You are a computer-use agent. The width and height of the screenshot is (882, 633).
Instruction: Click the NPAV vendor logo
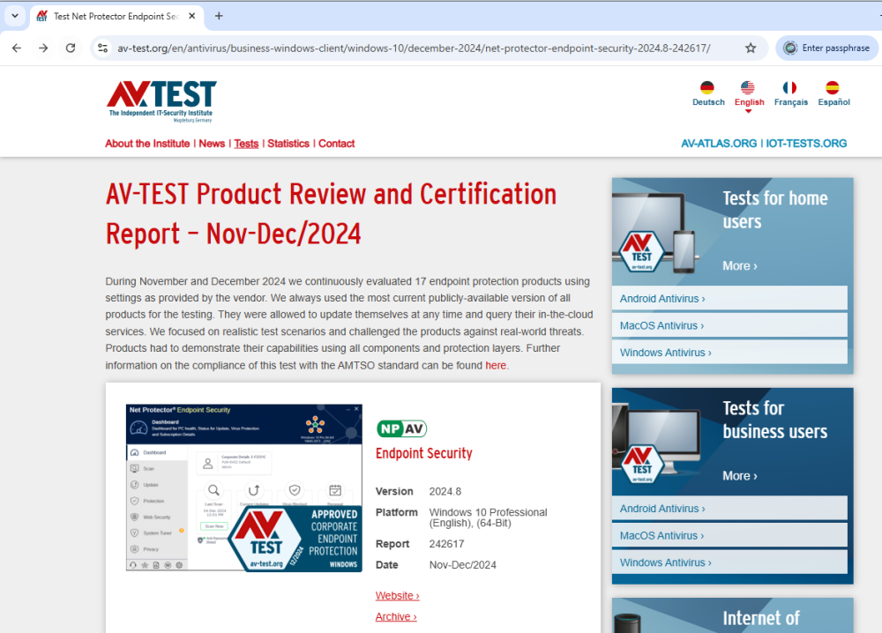(401, 429)
